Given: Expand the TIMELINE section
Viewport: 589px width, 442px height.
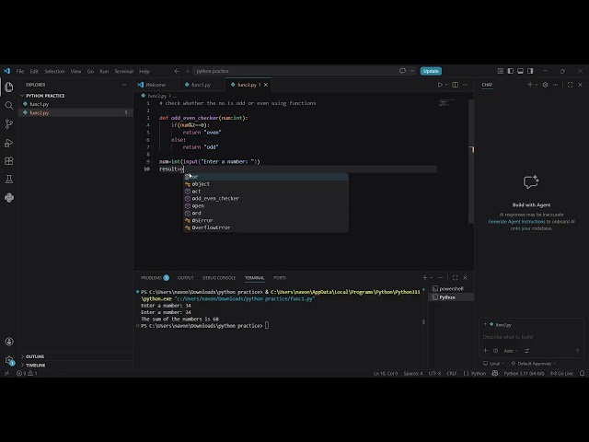Looking at the screenshot, I should 33,365.
